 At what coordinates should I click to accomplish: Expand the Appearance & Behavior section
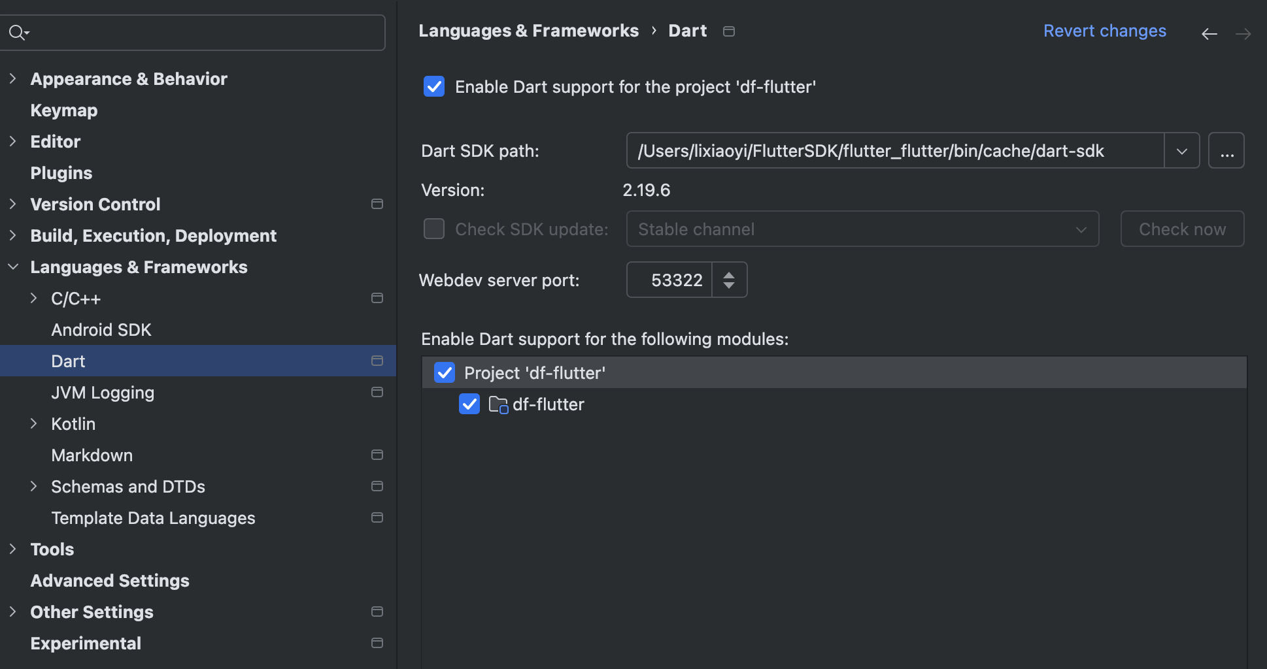point(12,79)
